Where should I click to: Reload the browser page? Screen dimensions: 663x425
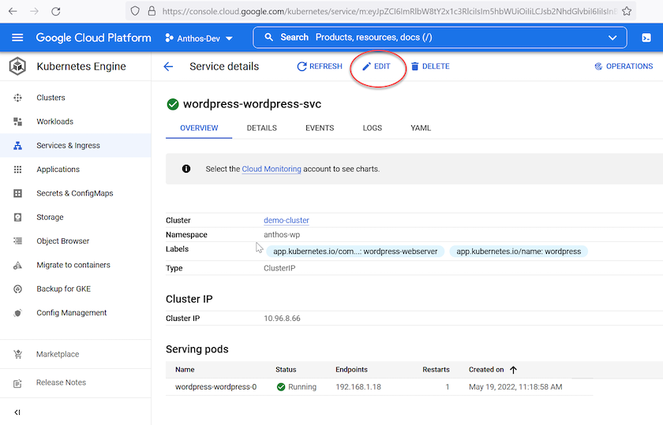[x=55, y=12]
